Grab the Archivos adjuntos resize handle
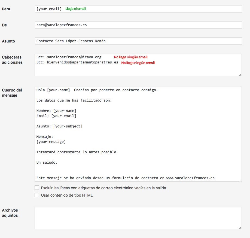 [x=240, y=228]
